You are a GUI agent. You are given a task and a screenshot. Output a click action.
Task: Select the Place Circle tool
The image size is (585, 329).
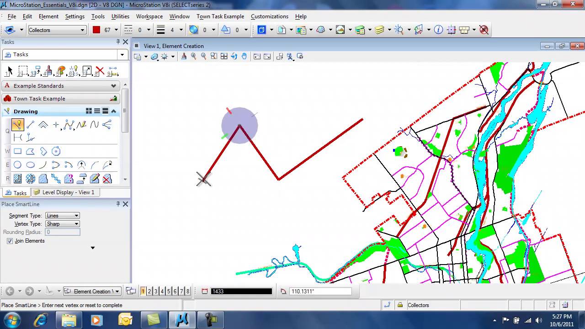[17, 165]
